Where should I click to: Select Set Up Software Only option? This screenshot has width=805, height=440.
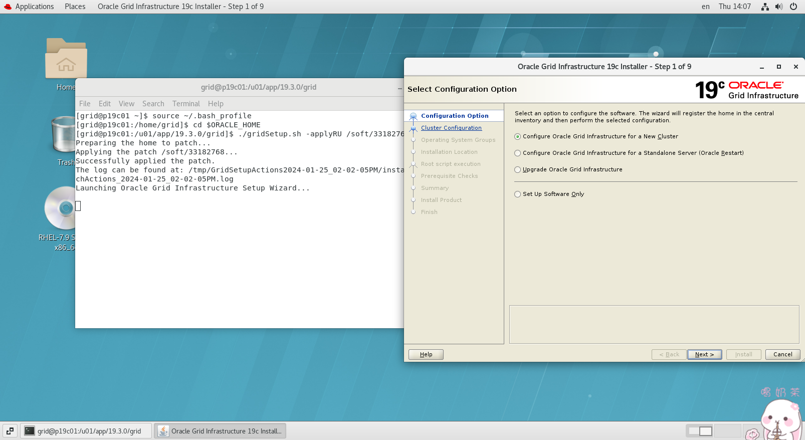tap(549, 194)
